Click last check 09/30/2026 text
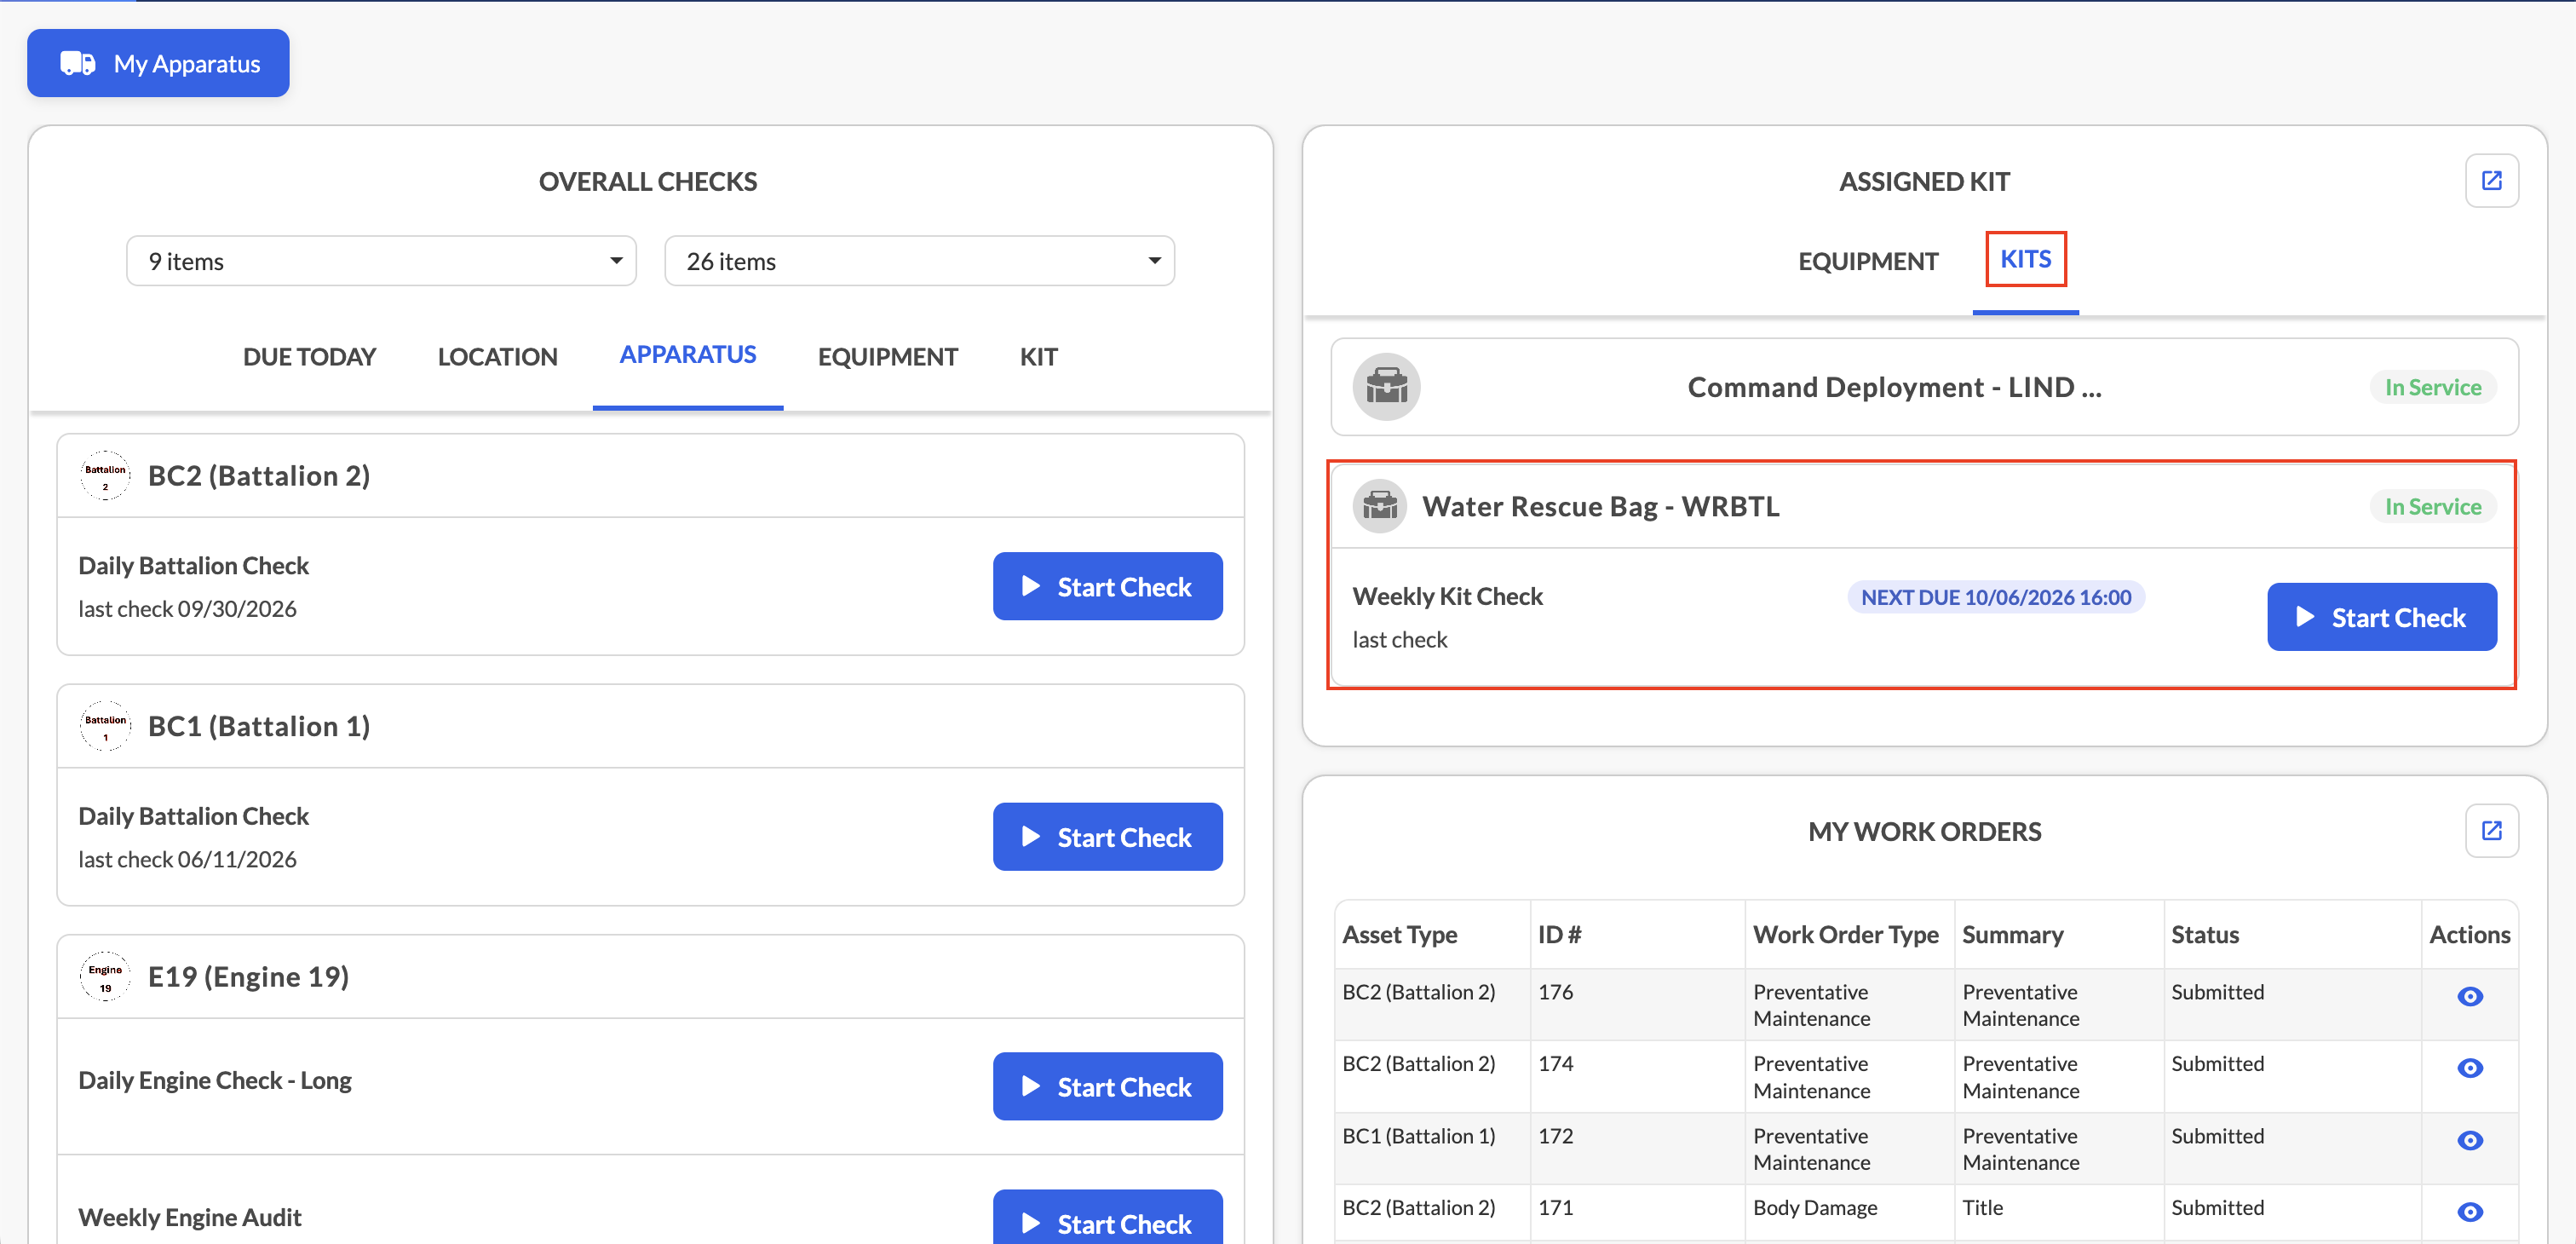 pos(187,609)
